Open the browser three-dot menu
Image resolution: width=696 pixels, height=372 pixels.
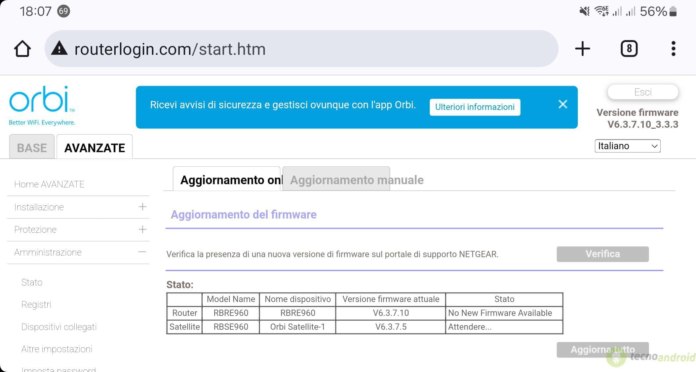(x=673, y=49)
